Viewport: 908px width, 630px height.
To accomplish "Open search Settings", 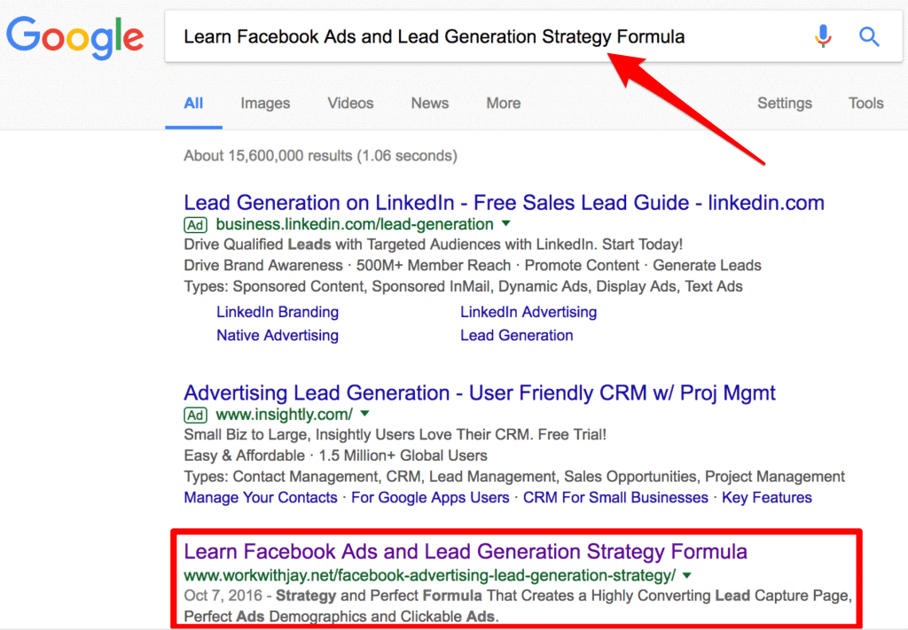I will point(784,104).
